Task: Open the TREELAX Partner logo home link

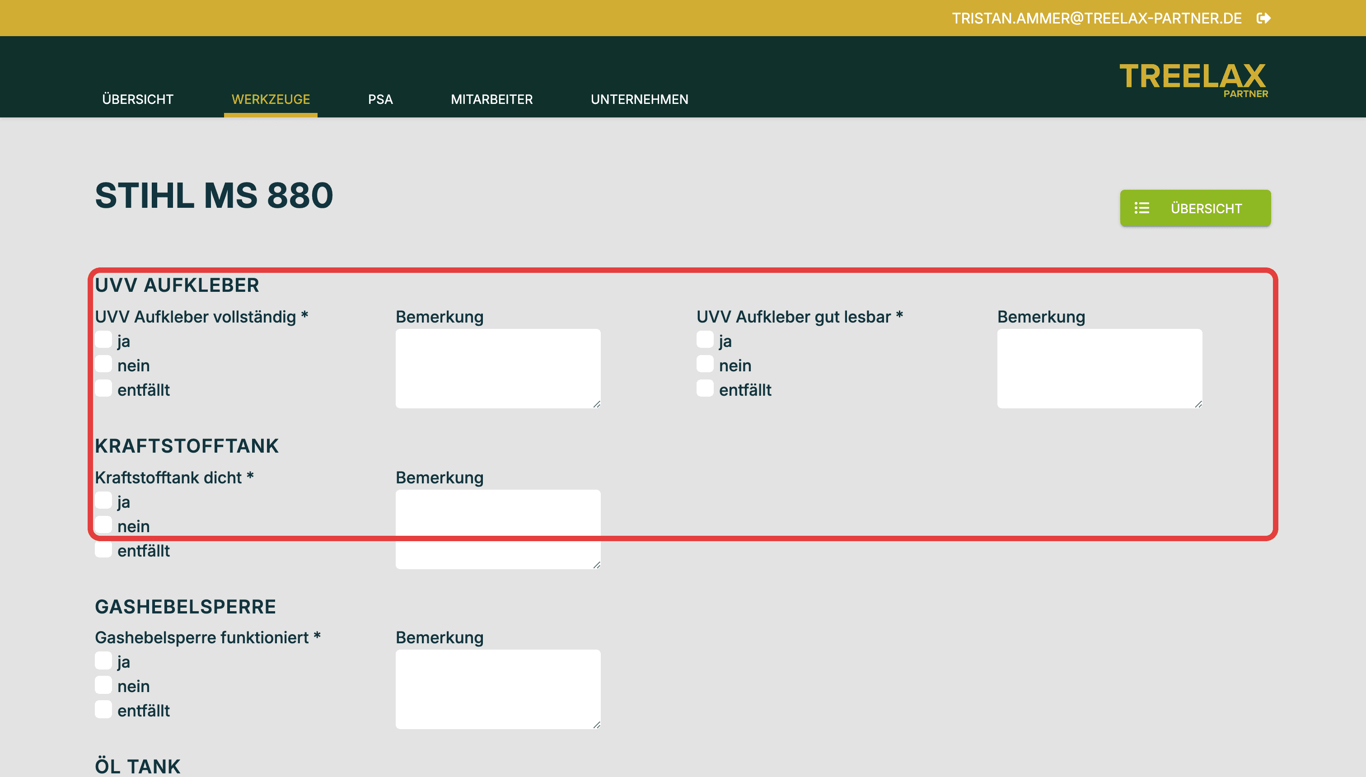Action: 1193,80
